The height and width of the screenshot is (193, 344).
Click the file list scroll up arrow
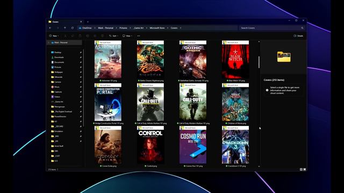(x=259, y=42)
